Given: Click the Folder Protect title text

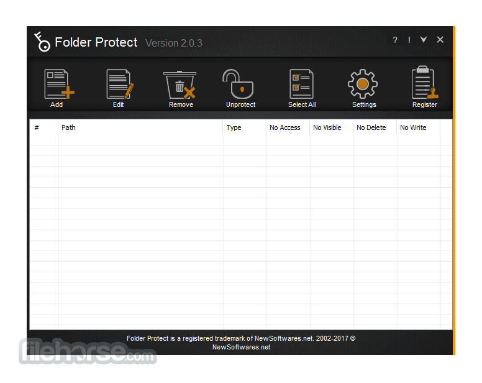Looking at the screenshot, I should click(96, 42).
